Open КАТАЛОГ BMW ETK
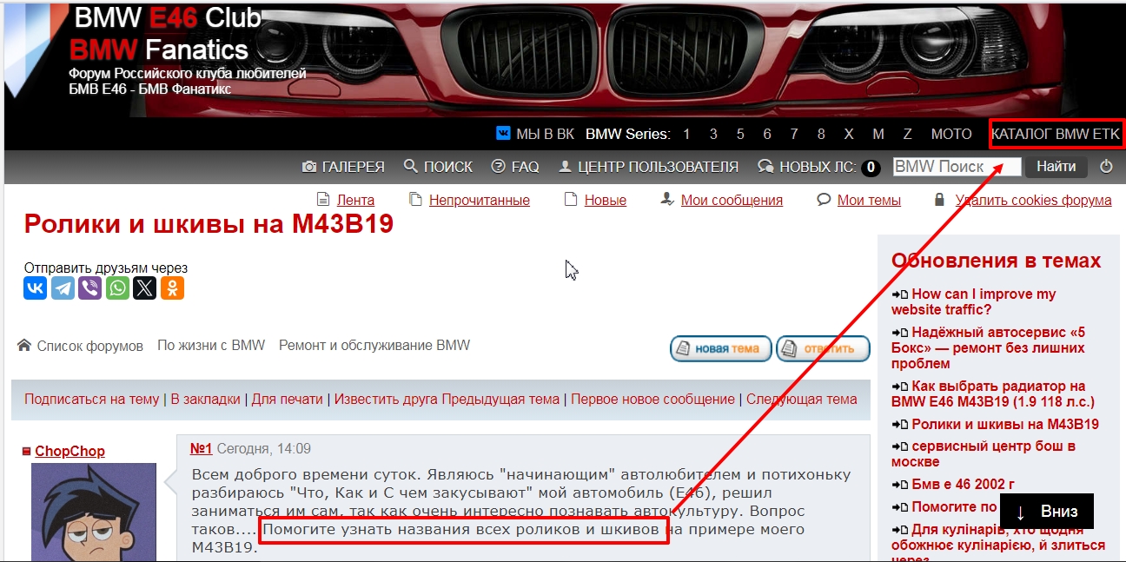Screen dimensions: 1126x562 pos(1055,133)
